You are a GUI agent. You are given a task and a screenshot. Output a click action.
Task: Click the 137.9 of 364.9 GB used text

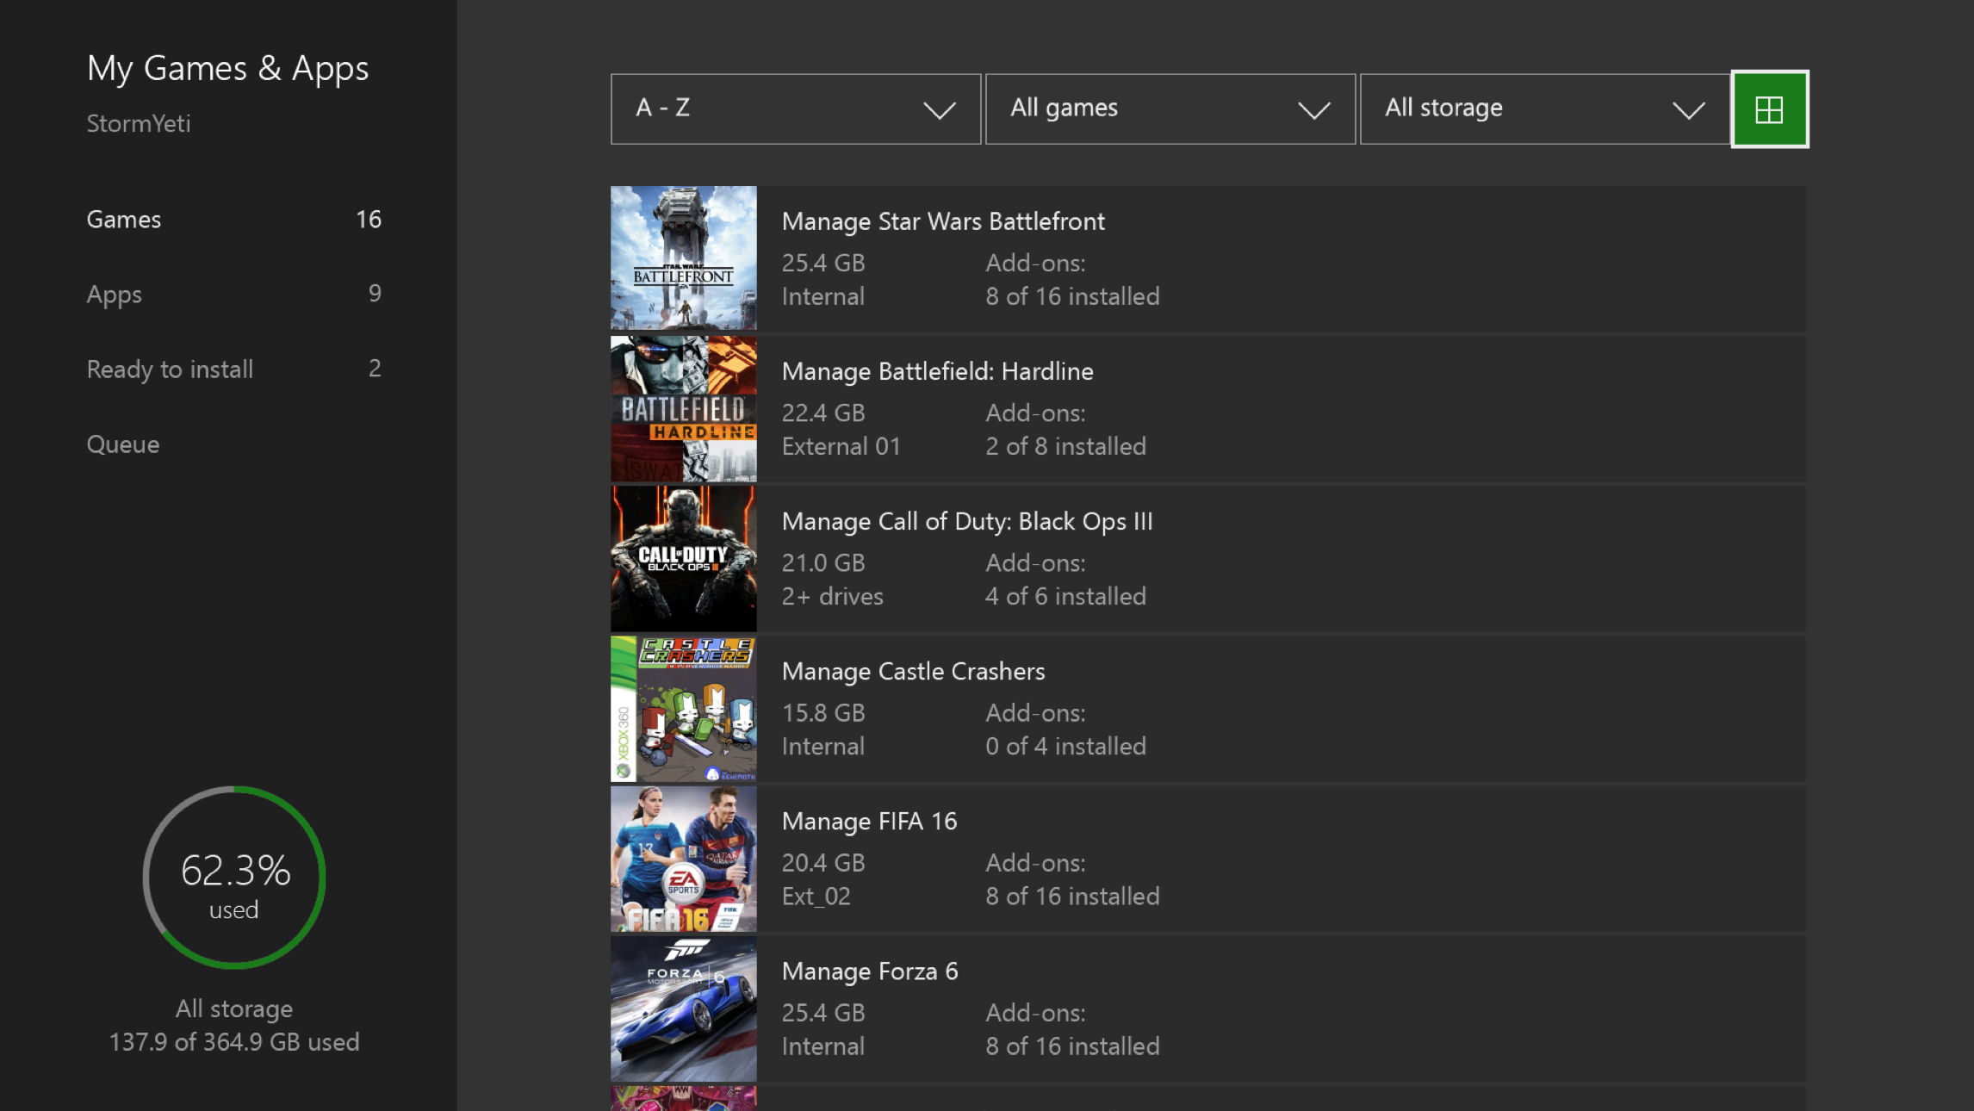click(234, 1042)
